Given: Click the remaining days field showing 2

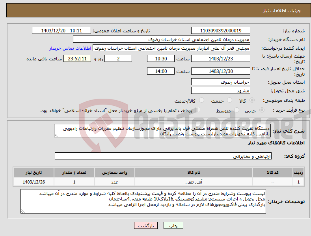Looking at the screenshot, I should 118,58.
